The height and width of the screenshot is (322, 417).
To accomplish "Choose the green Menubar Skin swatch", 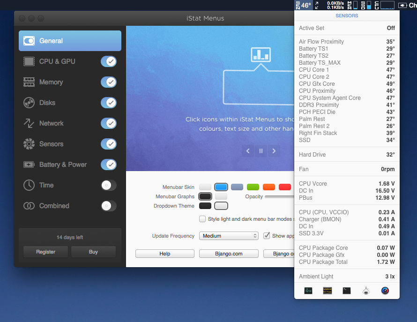I will click(x=253, y=187).
